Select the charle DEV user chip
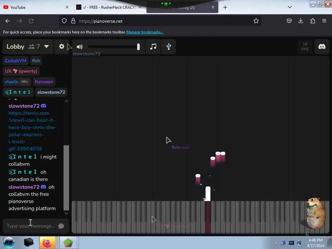This screenshot has height=249, width=332. (x=17, y=82)
